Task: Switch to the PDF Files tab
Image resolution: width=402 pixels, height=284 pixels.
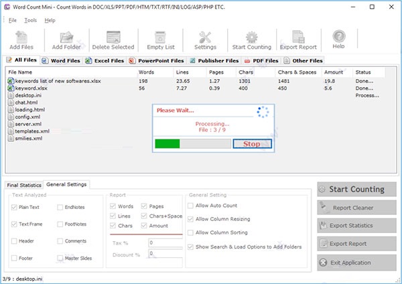Action: (x=261, y=61)
